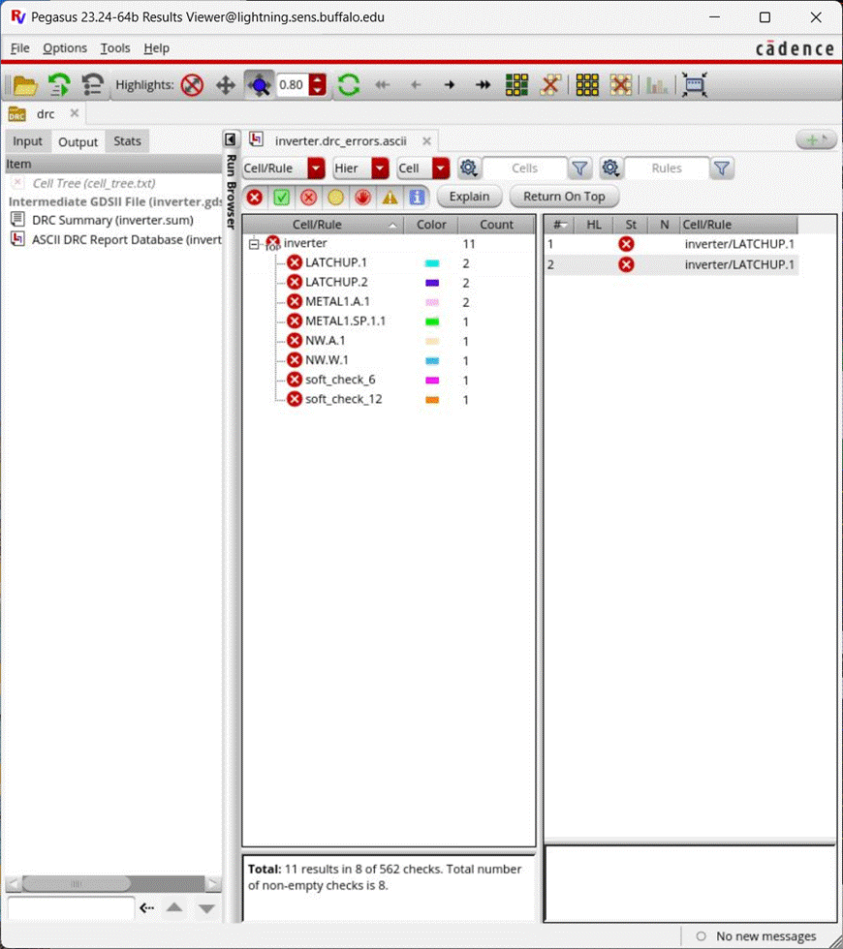Clear all highlights using the crossed-out highlight icon

[x=192, y=84]
